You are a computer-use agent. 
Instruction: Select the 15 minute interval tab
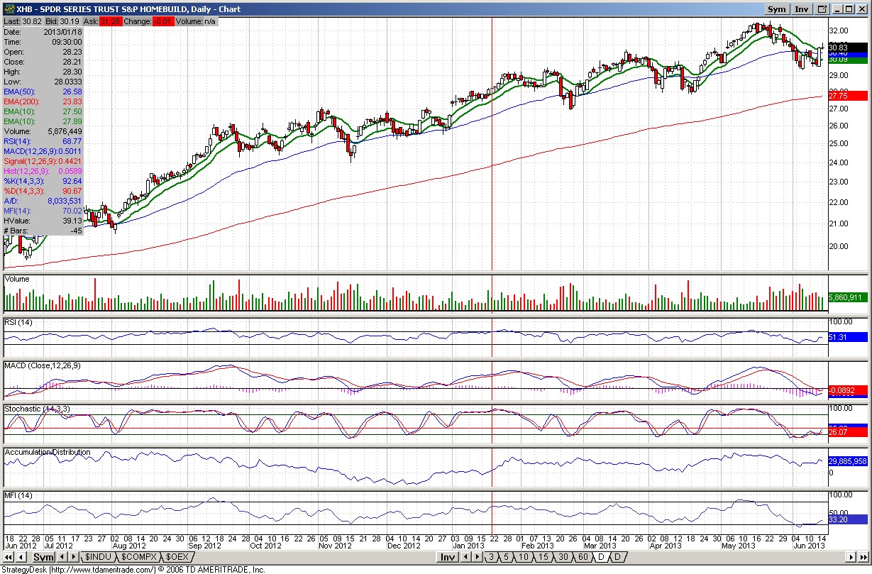click(543, 557)
